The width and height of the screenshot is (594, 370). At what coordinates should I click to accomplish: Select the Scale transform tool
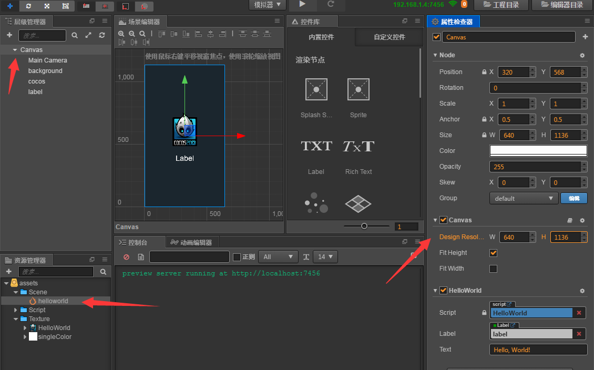(x=47, y=6)
